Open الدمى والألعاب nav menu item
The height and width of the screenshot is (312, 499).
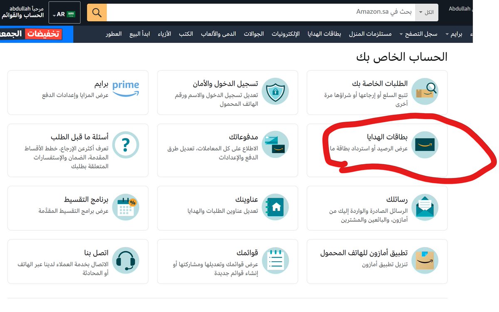tap(219, 34)
